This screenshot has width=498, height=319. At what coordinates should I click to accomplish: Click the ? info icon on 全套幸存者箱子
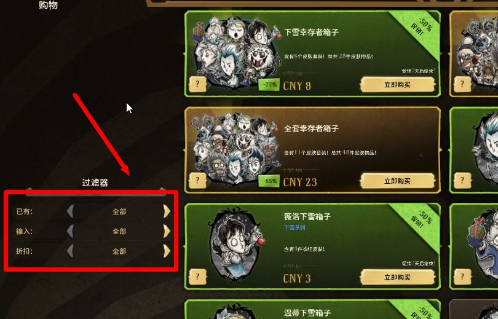pyautogui.click(x=197, y=180)
